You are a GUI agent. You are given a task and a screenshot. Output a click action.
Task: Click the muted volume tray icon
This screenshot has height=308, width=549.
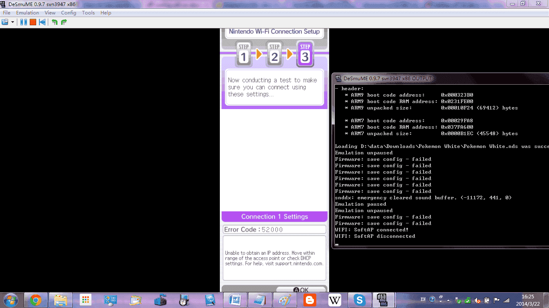point(477,300)
